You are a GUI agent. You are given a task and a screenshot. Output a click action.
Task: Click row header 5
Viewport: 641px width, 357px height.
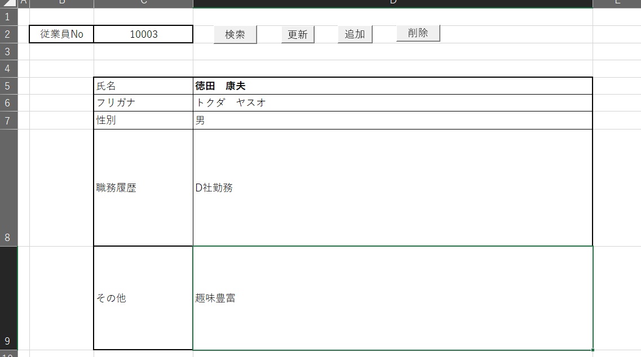click(8, 86)
